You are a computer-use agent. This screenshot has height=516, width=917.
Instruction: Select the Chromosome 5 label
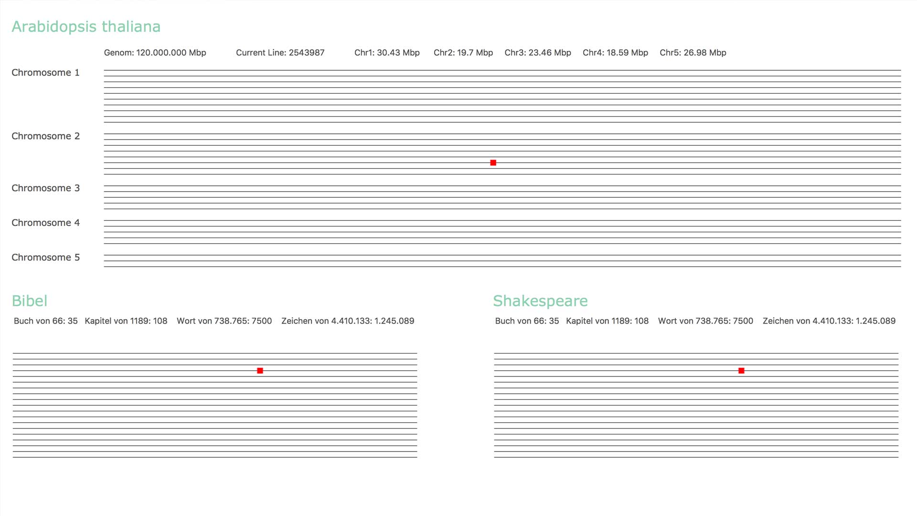click(45, 258)
